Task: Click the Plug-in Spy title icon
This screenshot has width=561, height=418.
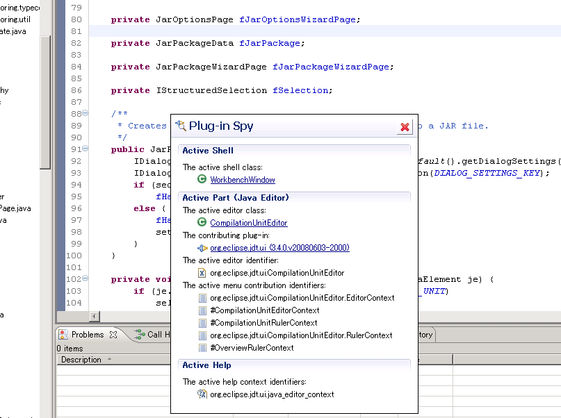Action: point(181,126)
